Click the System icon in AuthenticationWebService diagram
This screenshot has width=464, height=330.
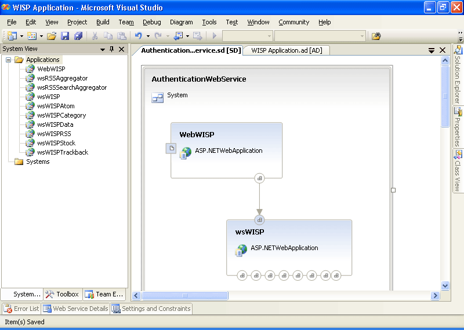pyautogui.click(x=157, y=97)
